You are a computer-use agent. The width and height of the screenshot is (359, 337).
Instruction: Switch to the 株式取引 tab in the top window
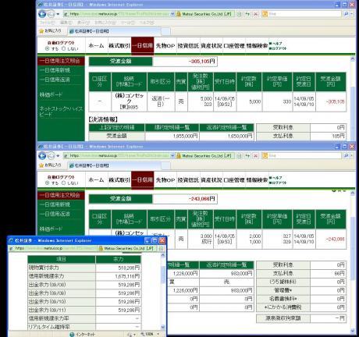tap(119, 46)
